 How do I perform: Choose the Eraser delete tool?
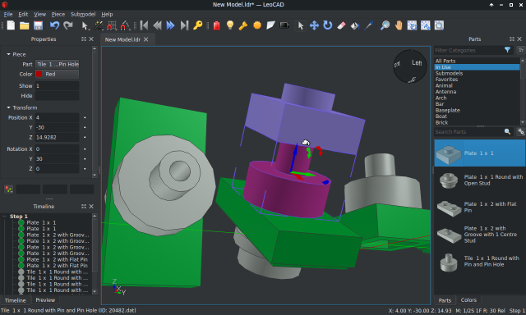click(341, 25)
